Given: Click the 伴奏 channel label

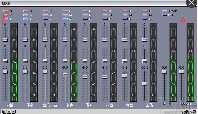Looking at the screenshot, I should point(30,105).
